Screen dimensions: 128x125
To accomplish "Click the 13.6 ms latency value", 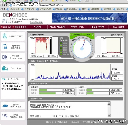I will pos(117,73).
